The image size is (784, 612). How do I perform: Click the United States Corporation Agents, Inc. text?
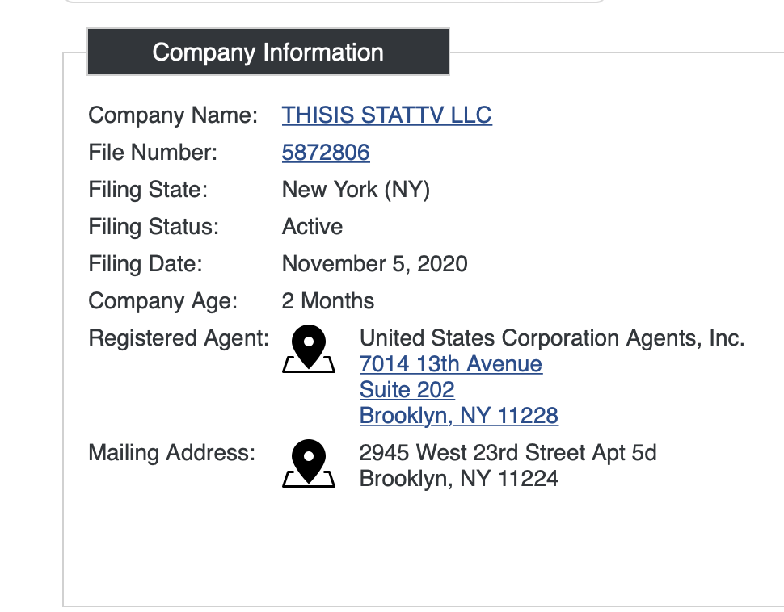[x=551, y=337]
